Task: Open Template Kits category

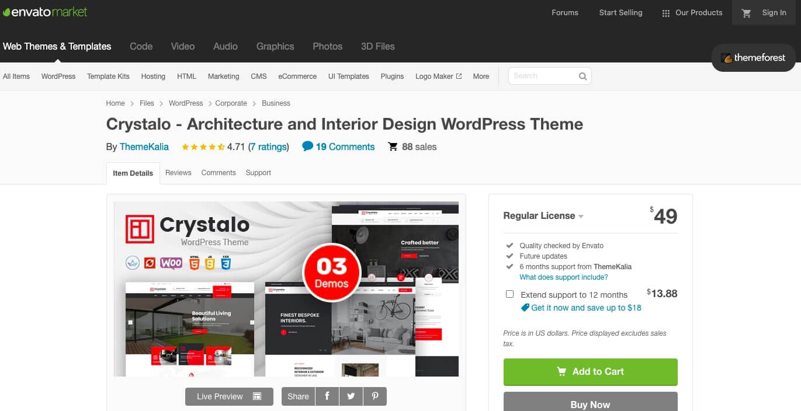Action: (108, 76)
